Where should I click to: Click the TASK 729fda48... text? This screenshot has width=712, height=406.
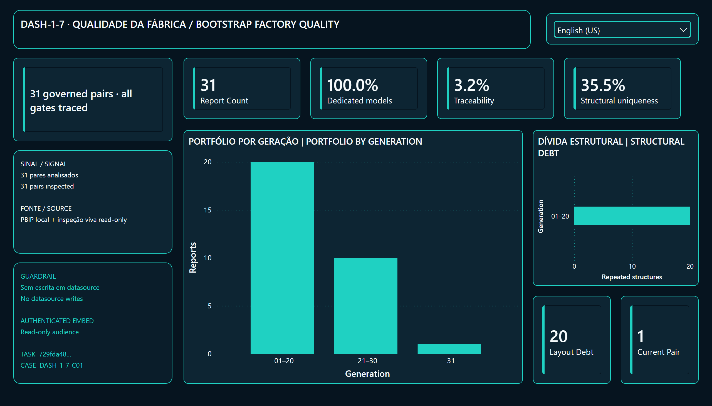pyautogui.click(x=46, y=354)
